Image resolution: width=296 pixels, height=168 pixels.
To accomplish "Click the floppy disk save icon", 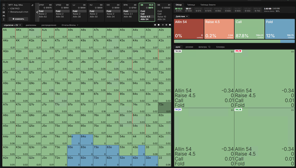I will 4,12.
